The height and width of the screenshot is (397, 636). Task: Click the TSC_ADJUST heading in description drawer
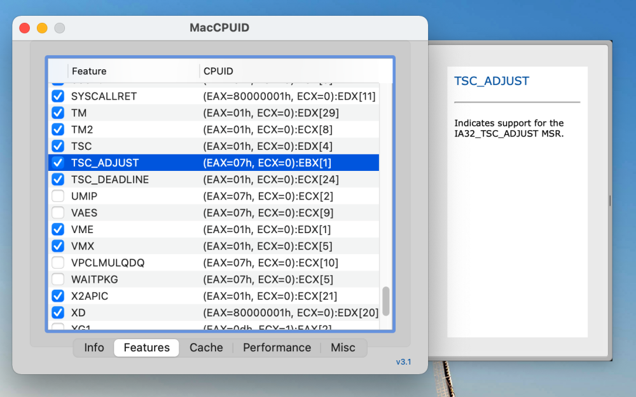point(492,81)
